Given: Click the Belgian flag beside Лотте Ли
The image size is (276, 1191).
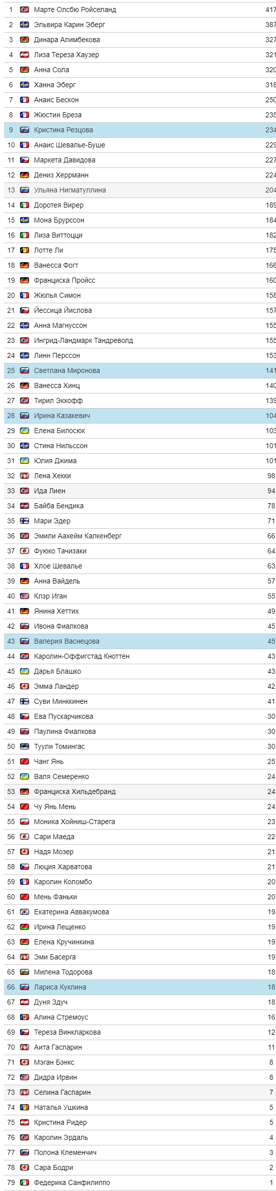Looking at the screenshot, I should pos(25,250).
